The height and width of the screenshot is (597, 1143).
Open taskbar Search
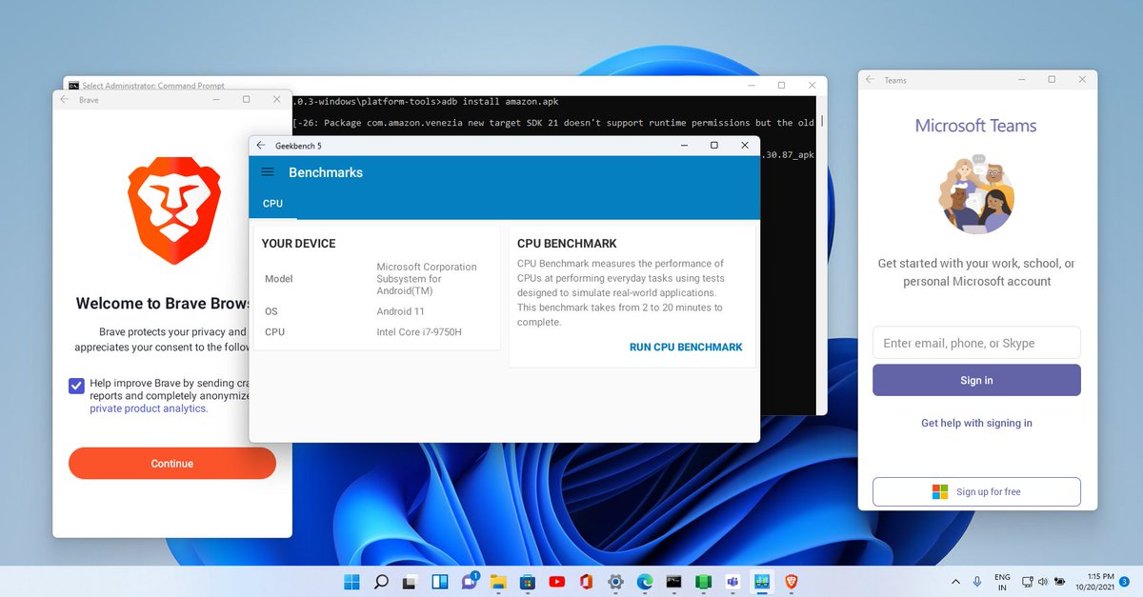pos(381,582)
